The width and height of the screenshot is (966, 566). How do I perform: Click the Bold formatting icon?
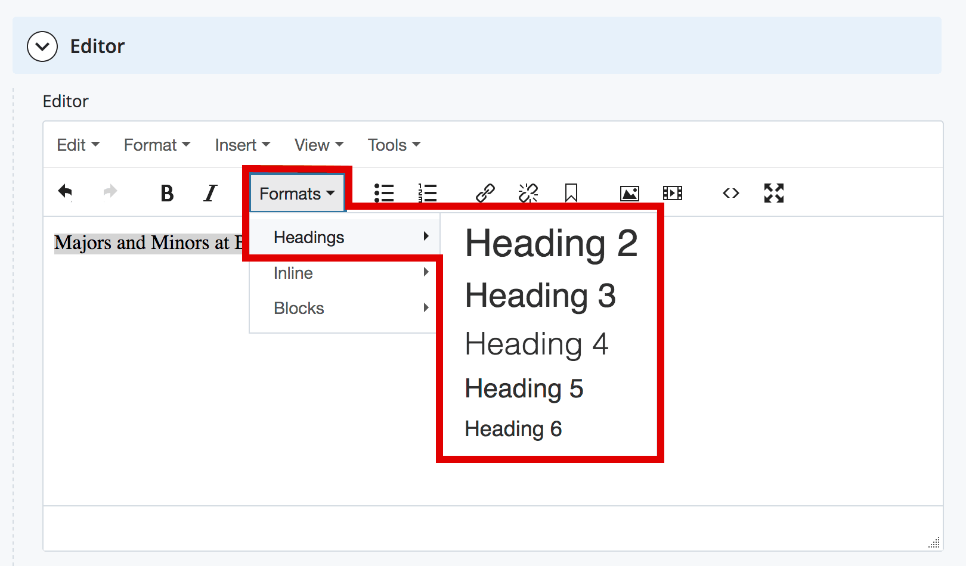click(x=167, y=193)
